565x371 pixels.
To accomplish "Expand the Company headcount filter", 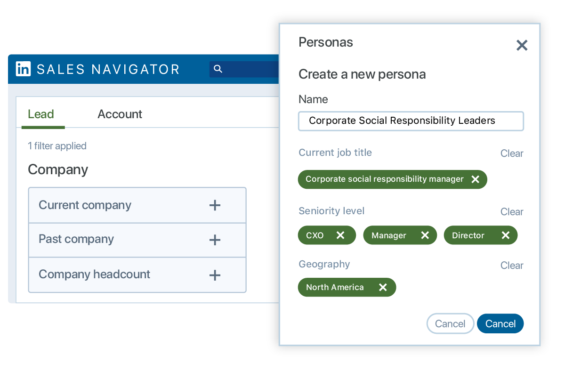I will (x=215, y=274).
